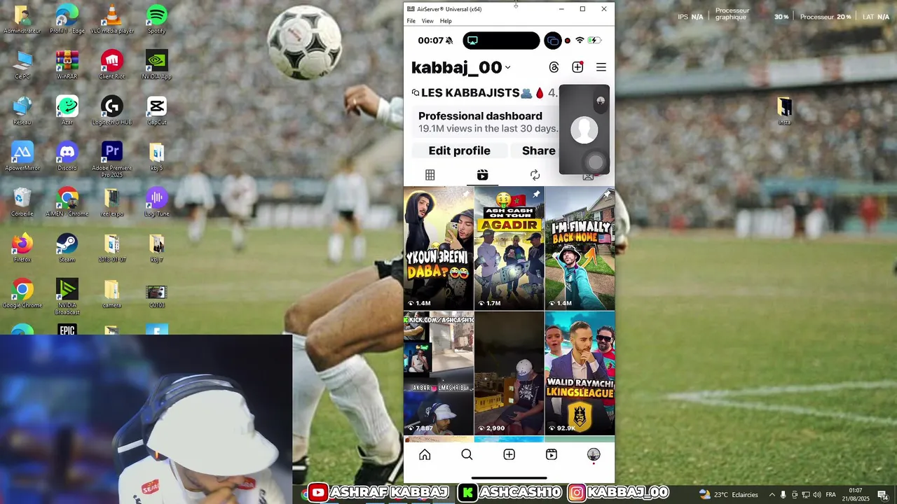Viewport: 897px width, 504px height.
Task: Open the YKOUN 3REFNI DABA reel
Action: point(439,248)
